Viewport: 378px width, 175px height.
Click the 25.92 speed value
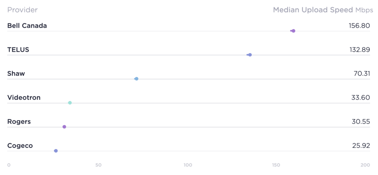(x=361, y=146)
